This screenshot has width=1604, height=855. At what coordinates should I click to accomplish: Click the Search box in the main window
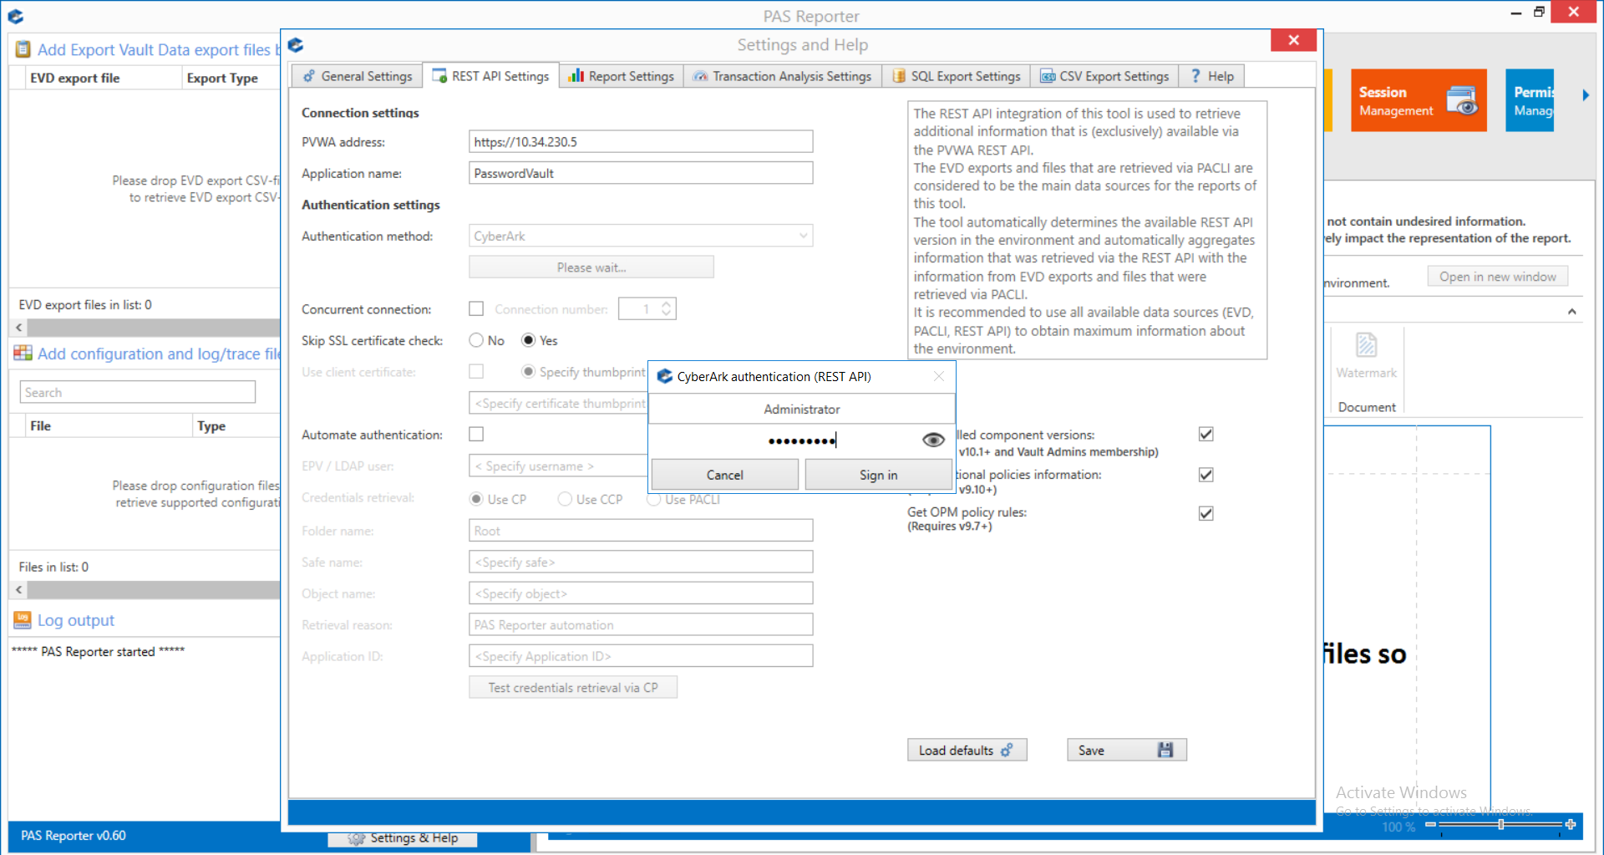(137, 392)
